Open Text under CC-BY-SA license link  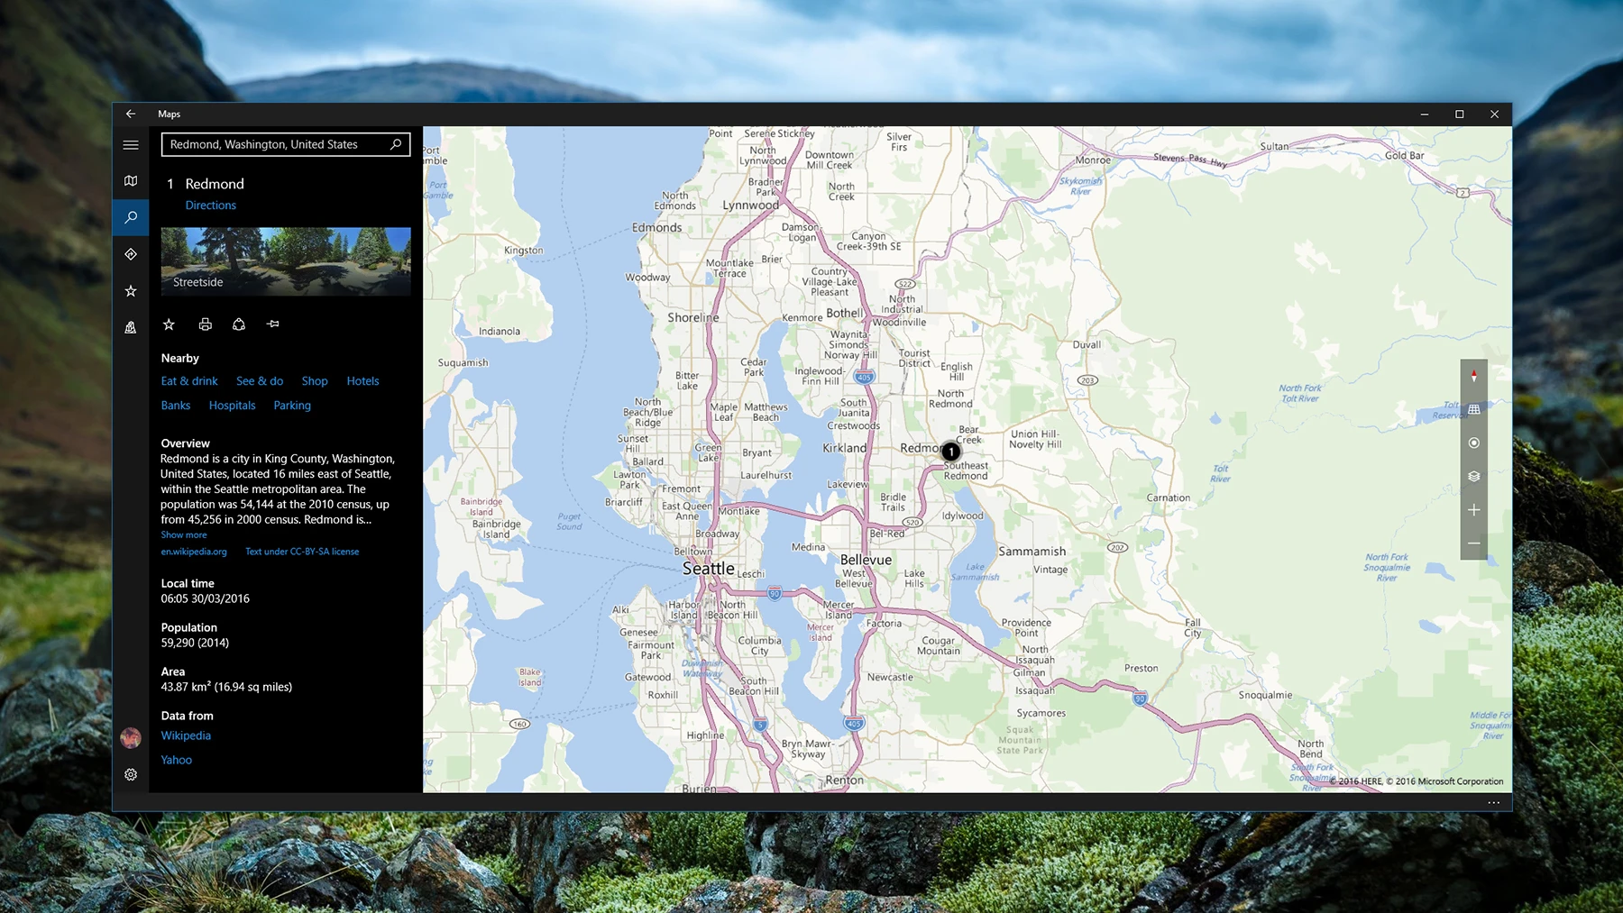[x=302, y=552]
